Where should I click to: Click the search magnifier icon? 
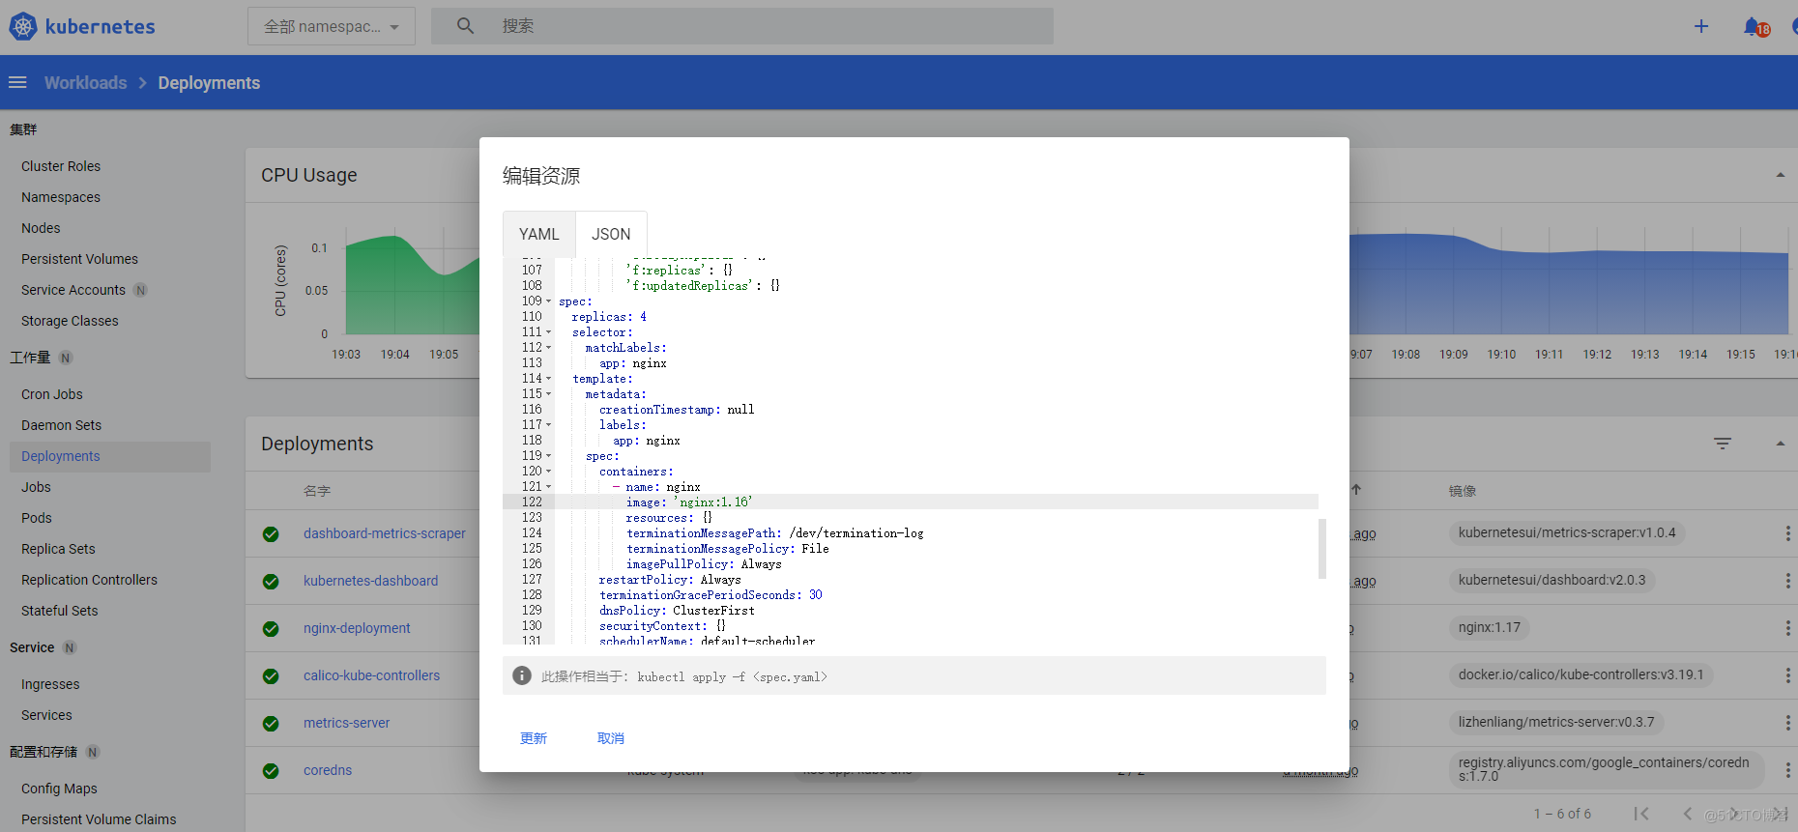(465, 26)
